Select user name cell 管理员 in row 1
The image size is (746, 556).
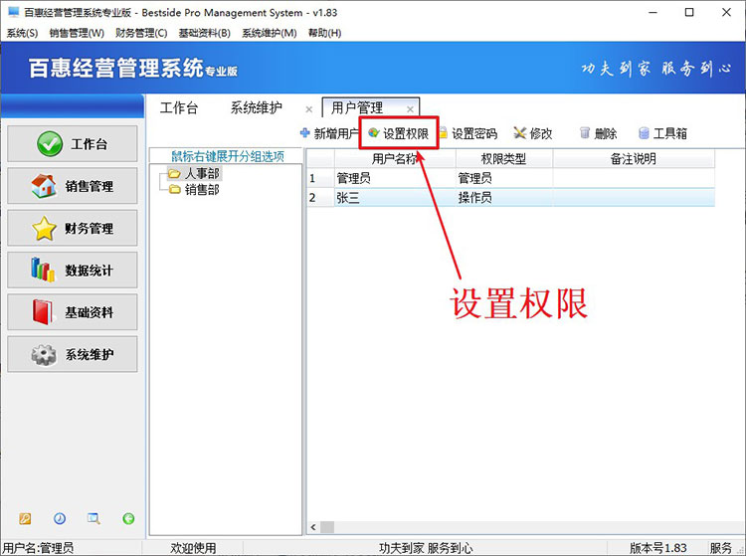coord(395,178)
